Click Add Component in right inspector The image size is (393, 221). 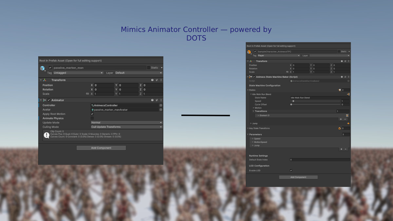click(298, 177)
